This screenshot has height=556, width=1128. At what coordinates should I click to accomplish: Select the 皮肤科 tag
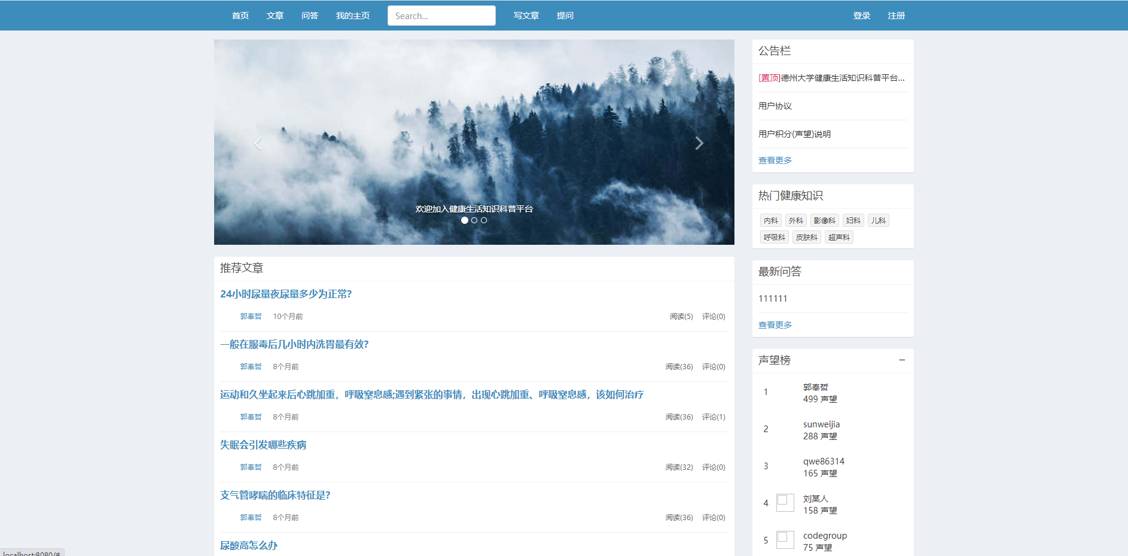pos(807,238)
